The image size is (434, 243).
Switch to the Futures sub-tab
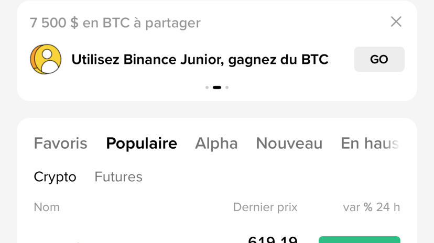pos(118,177)
